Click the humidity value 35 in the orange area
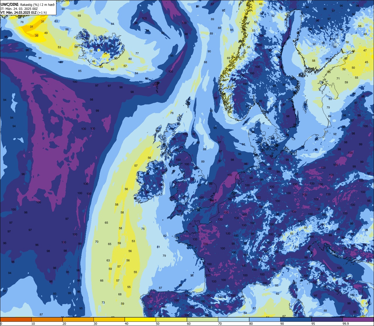This screenshot has width=374, height=326. point(37,35)
